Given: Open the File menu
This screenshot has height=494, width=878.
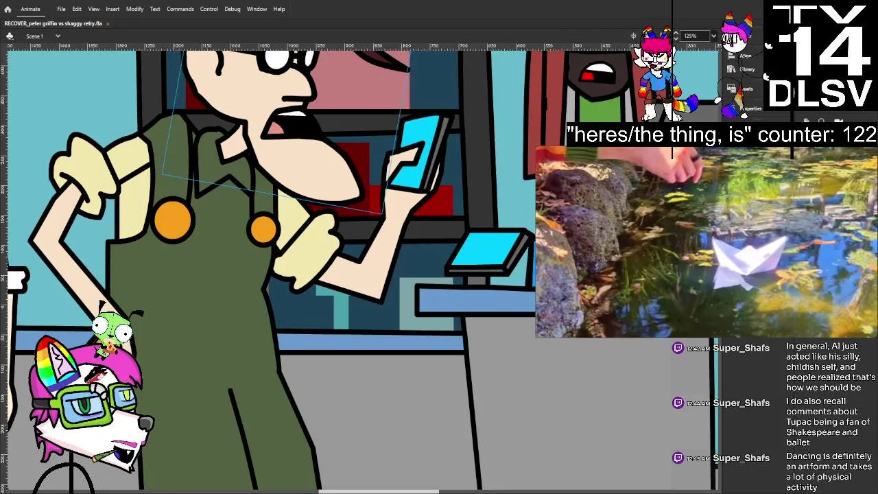Looking at the screenshot, I should (61, 9).
